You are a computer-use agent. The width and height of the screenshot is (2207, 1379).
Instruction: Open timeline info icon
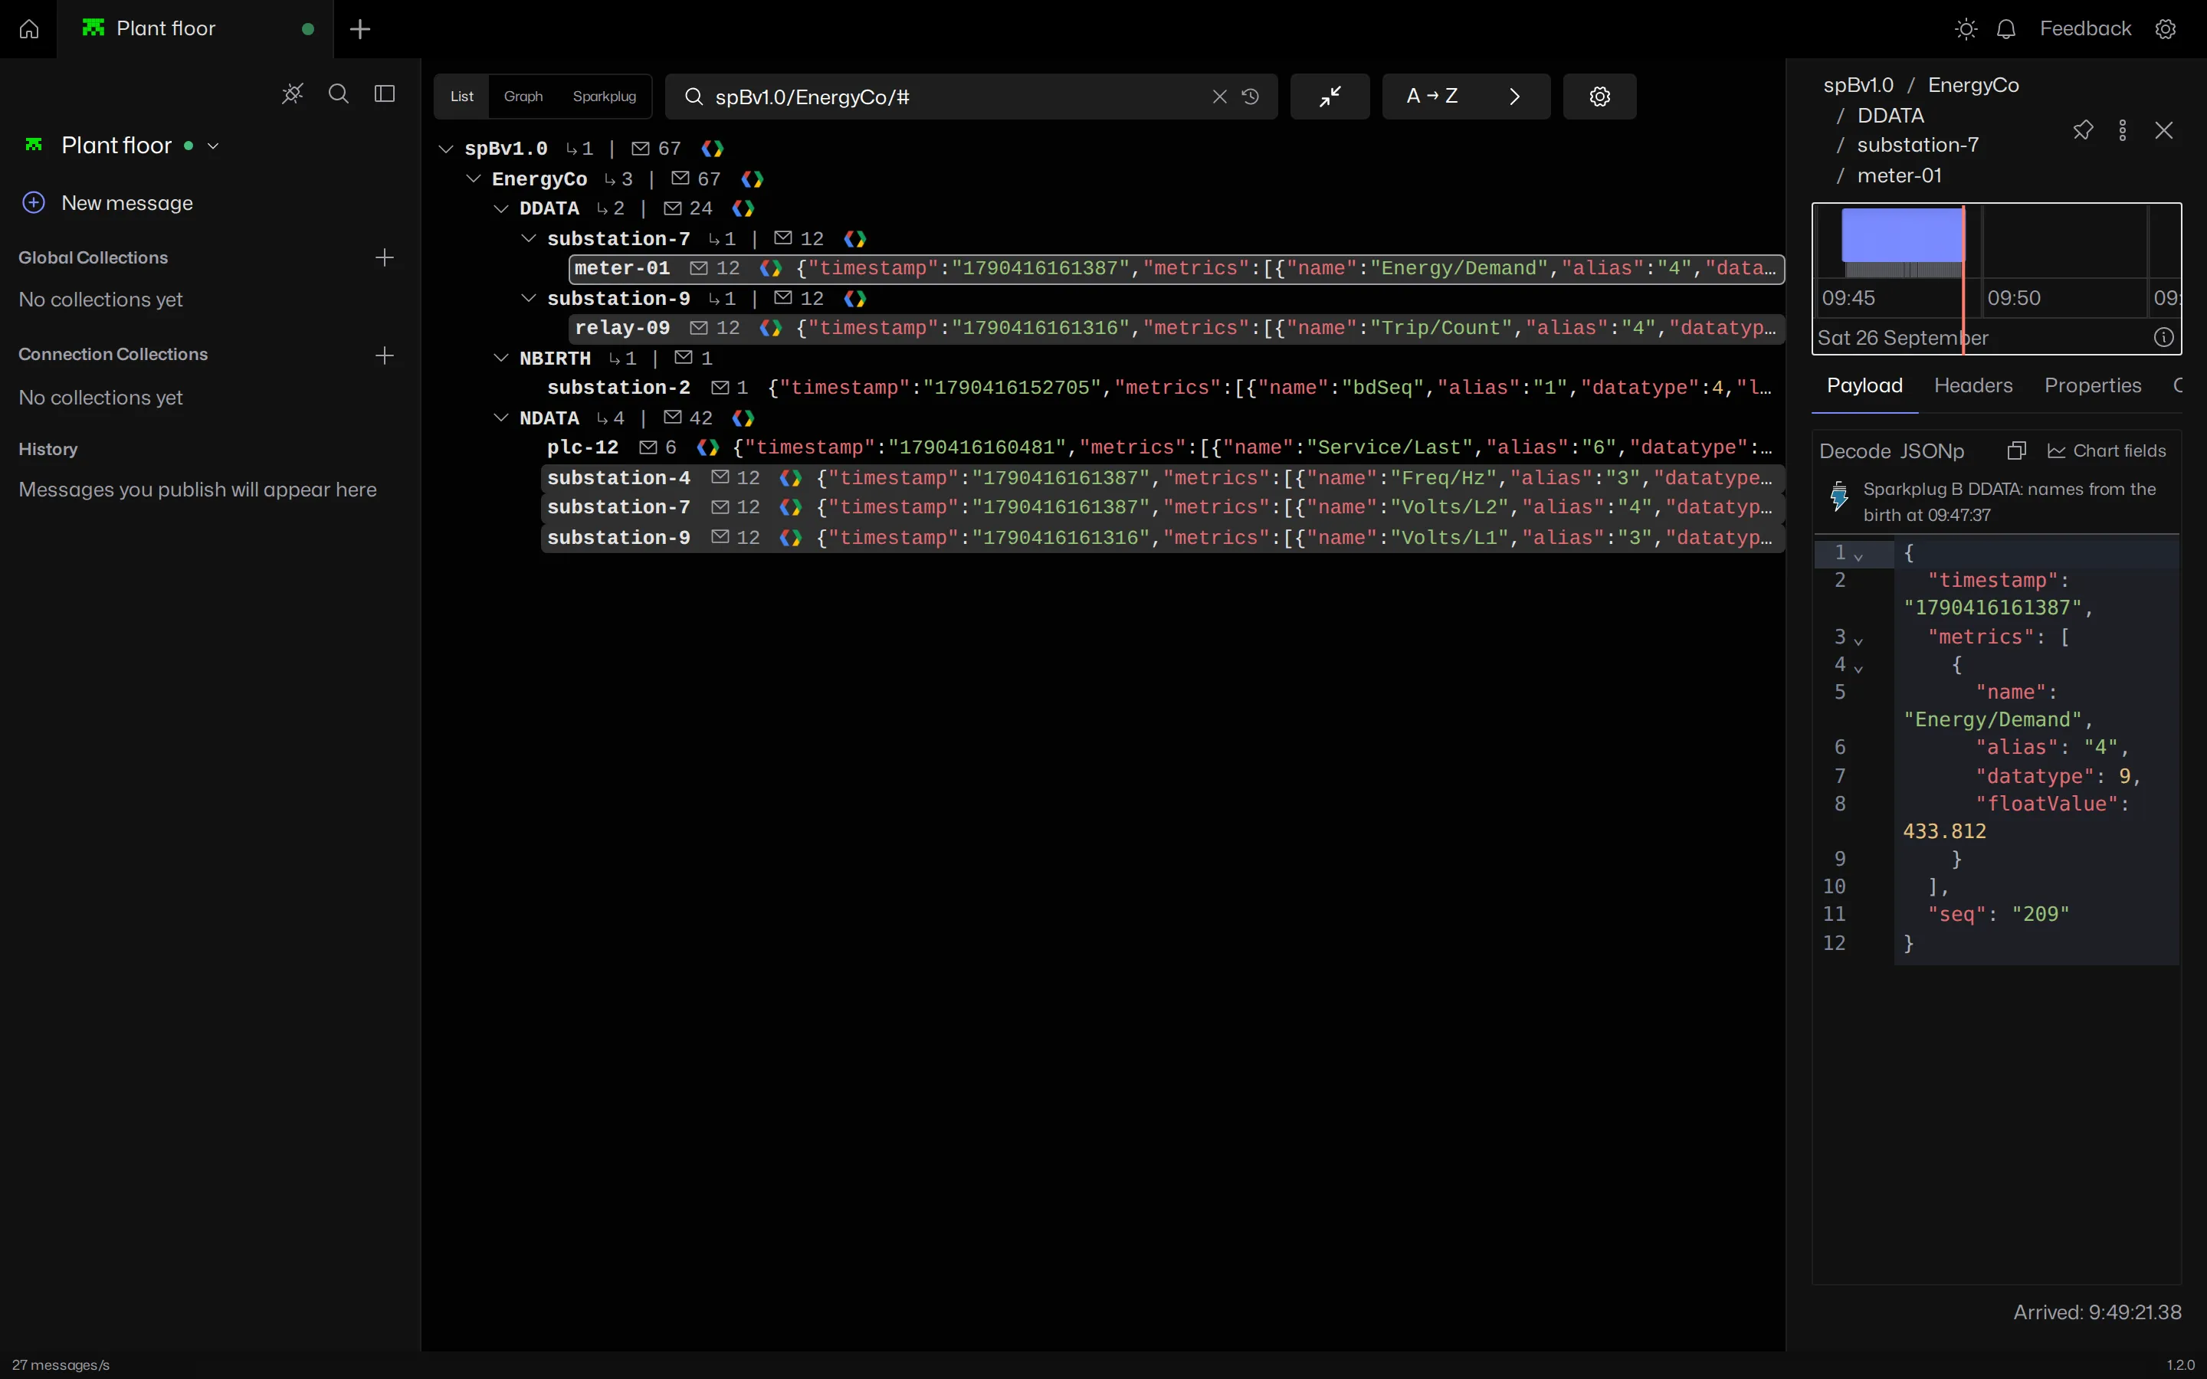[x=2164, y=337]
